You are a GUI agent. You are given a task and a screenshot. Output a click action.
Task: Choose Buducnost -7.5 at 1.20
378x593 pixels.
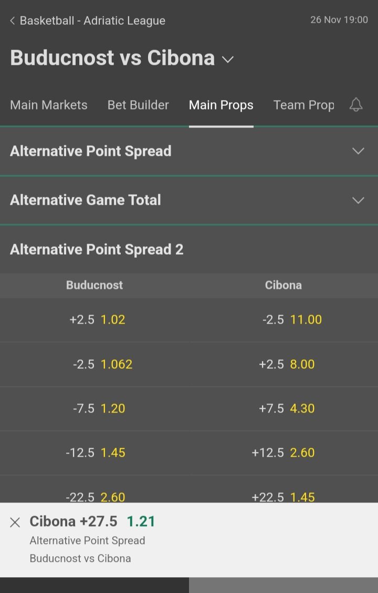pos(94,409)
